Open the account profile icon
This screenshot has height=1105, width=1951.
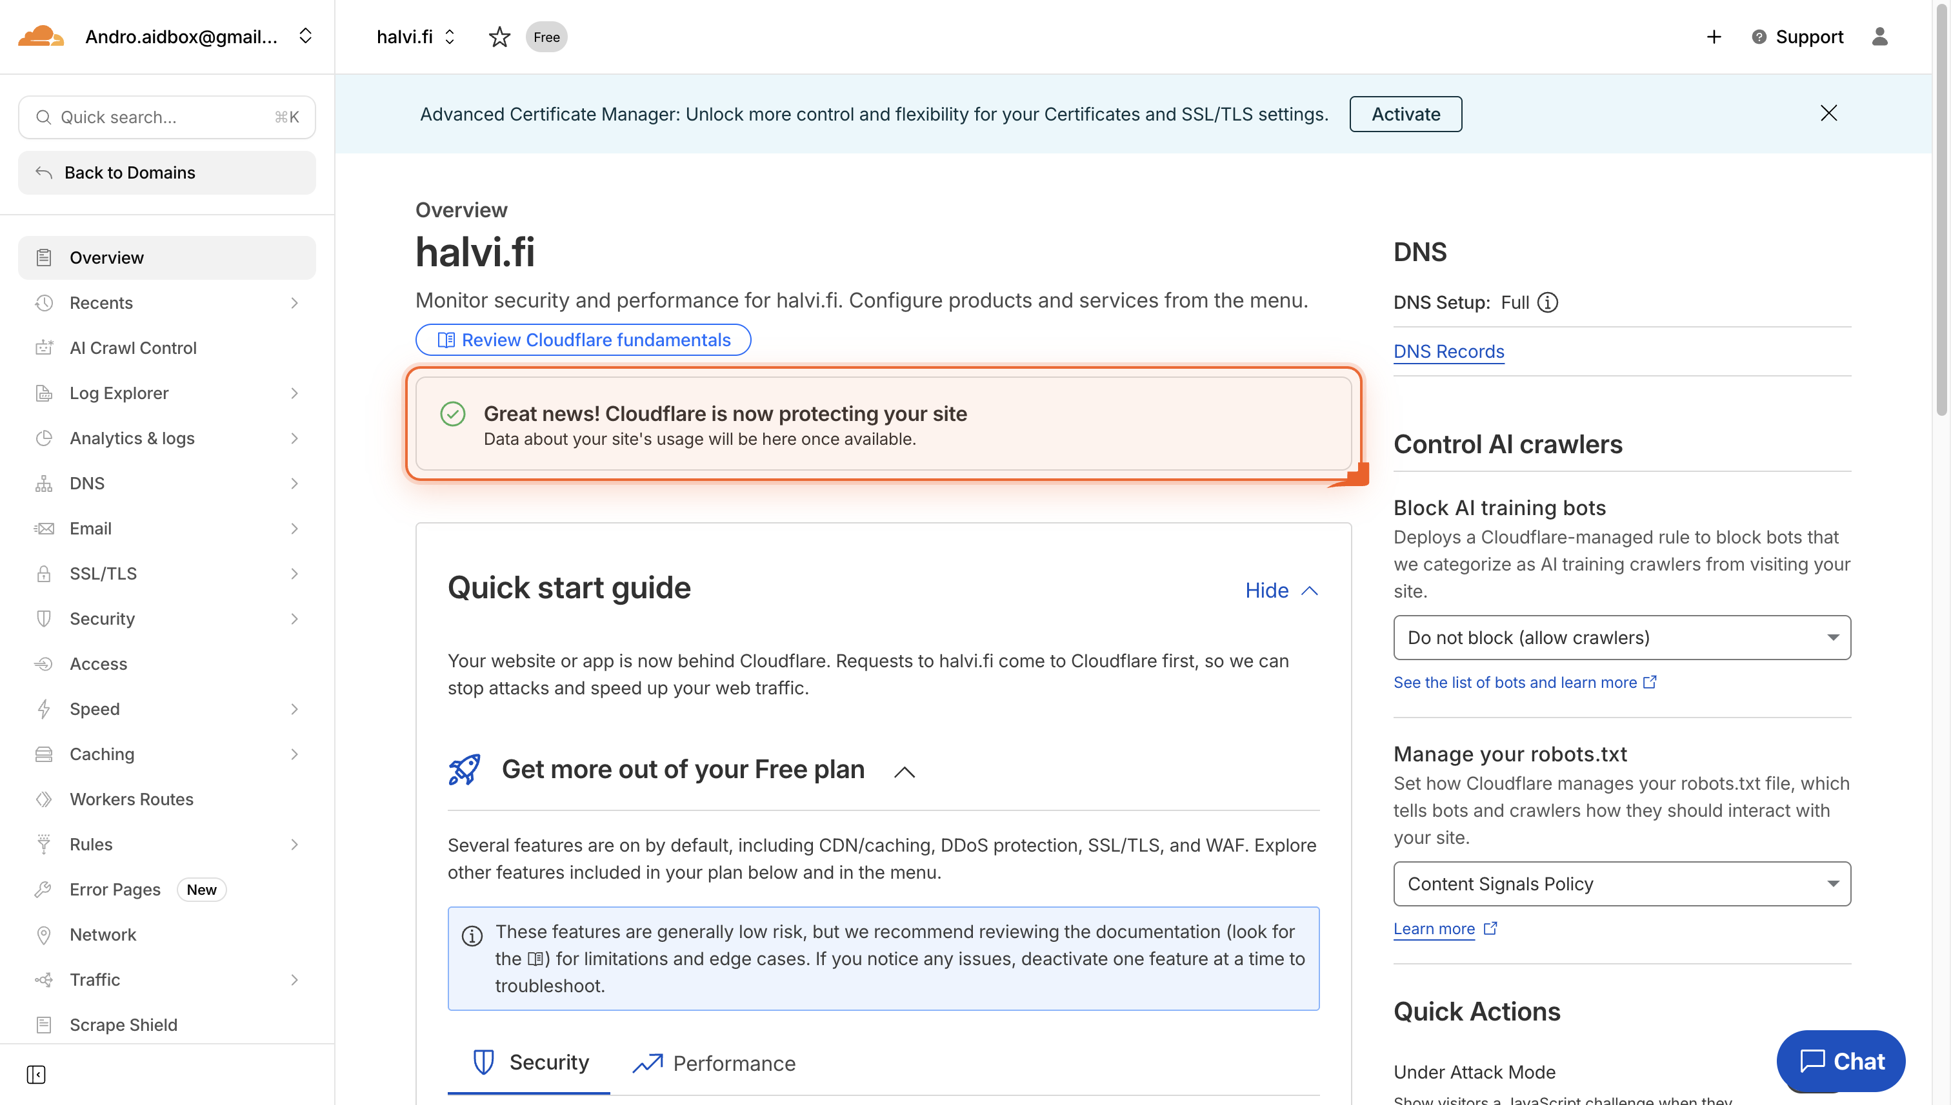1879,37
